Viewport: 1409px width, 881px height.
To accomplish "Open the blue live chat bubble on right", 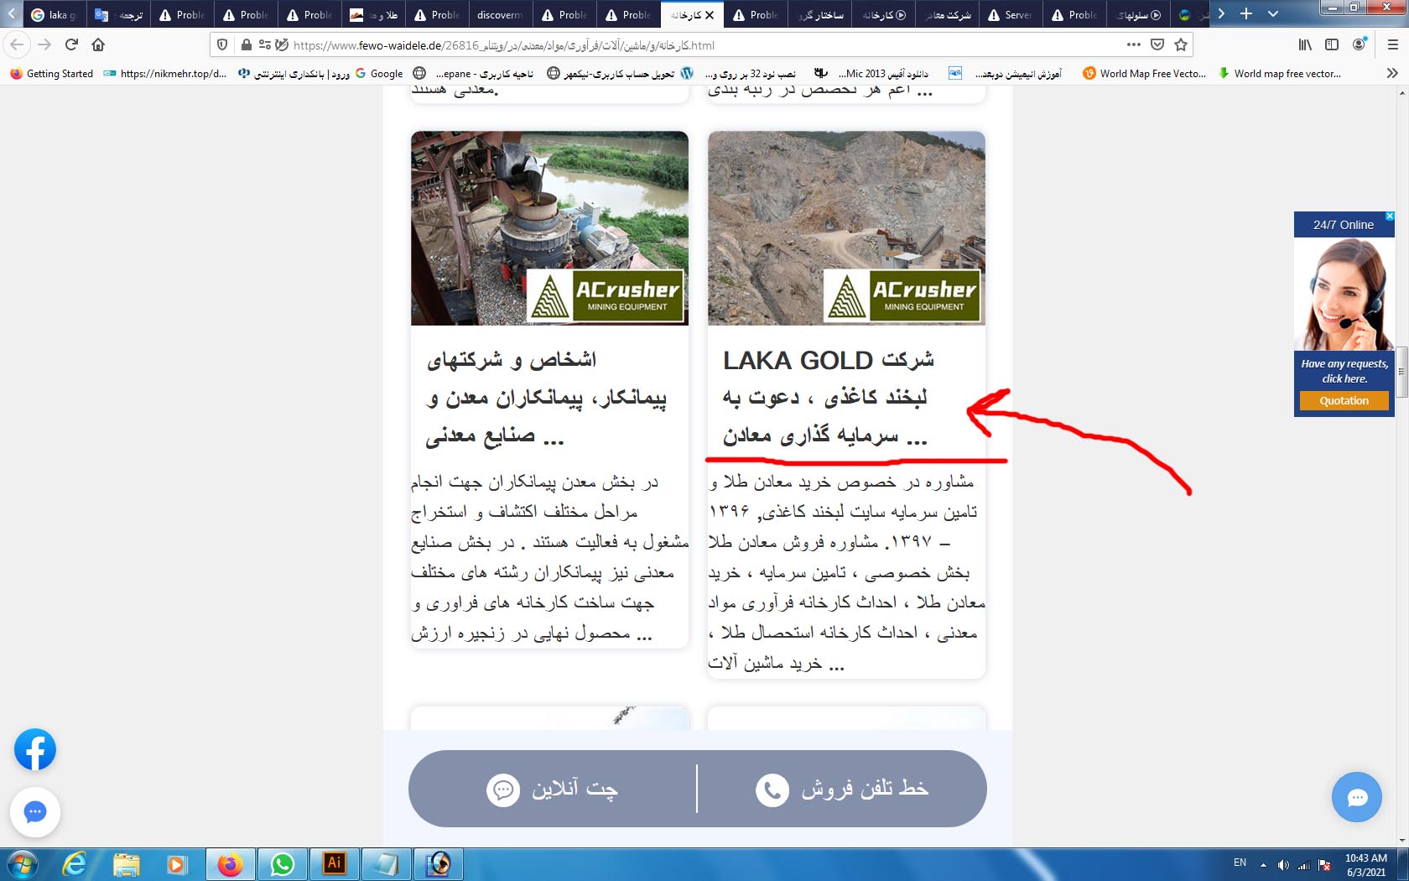I will coord(1357,797).
